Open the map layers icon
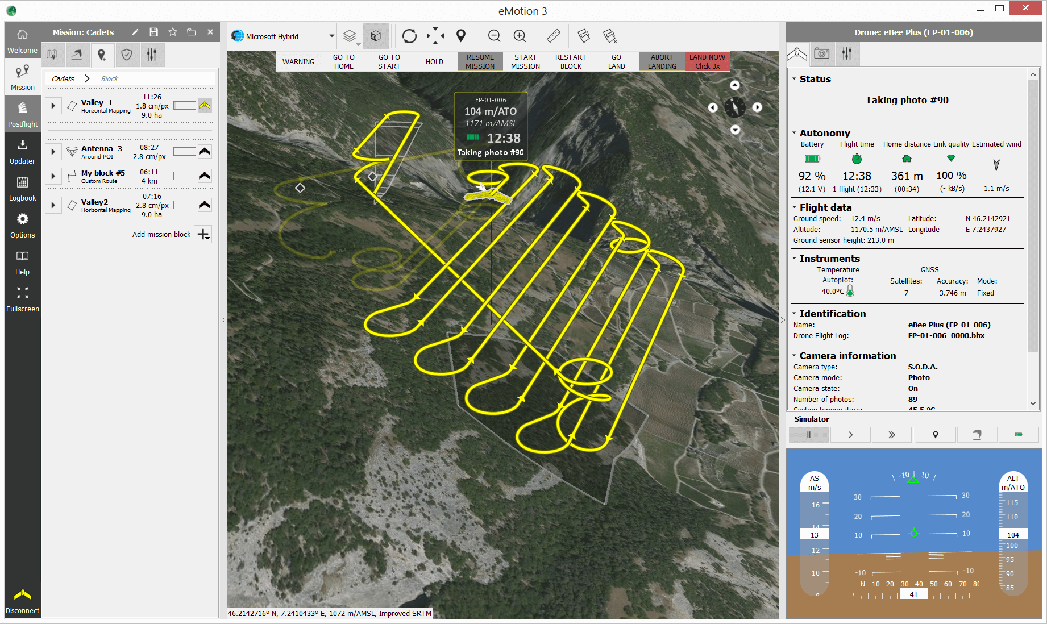This screenshot has height=624, width=1047. (350, 36)
